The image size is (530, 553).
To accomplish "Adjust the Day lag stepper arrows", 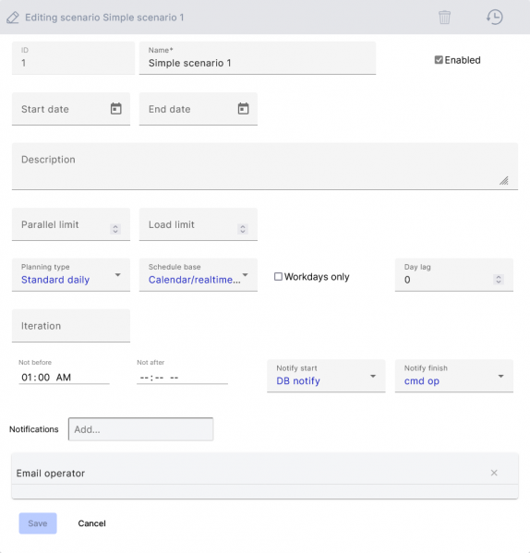I will coord(499,280).
